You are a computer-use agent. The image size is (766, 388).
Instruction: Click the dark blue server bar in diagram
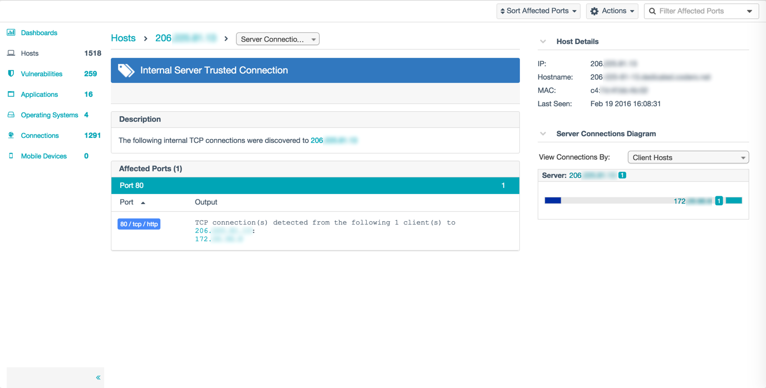pos(553,201)
